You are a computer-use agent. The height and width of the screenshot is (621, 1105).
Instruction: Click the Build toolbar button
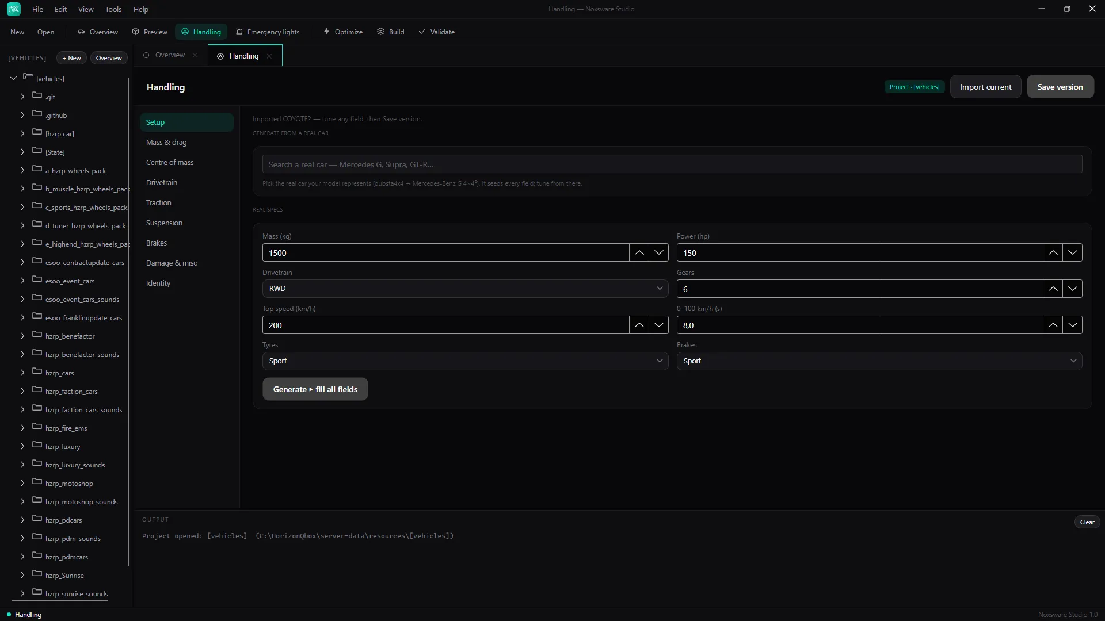[x=391, y=32]
